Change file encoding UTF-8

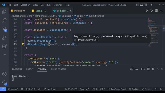coord(95,89)
